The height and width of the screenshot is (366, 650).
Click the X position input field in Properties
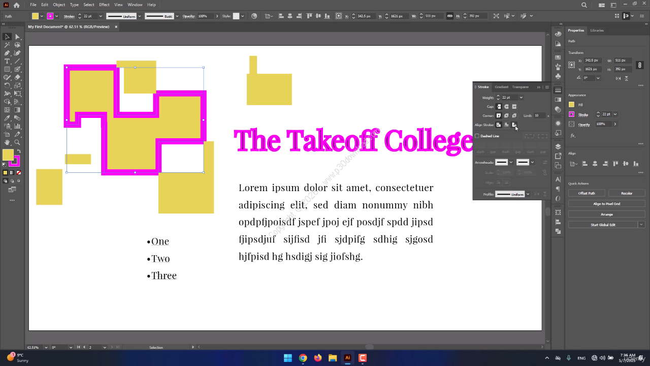click(x=592, y=60)
